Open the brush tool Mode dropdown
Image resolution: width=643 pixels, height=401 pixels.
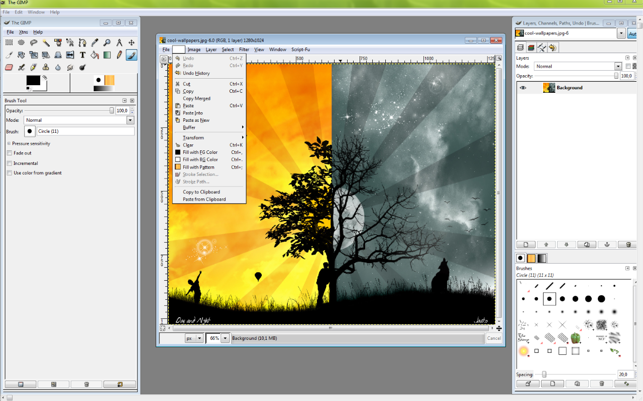point(130,120)
